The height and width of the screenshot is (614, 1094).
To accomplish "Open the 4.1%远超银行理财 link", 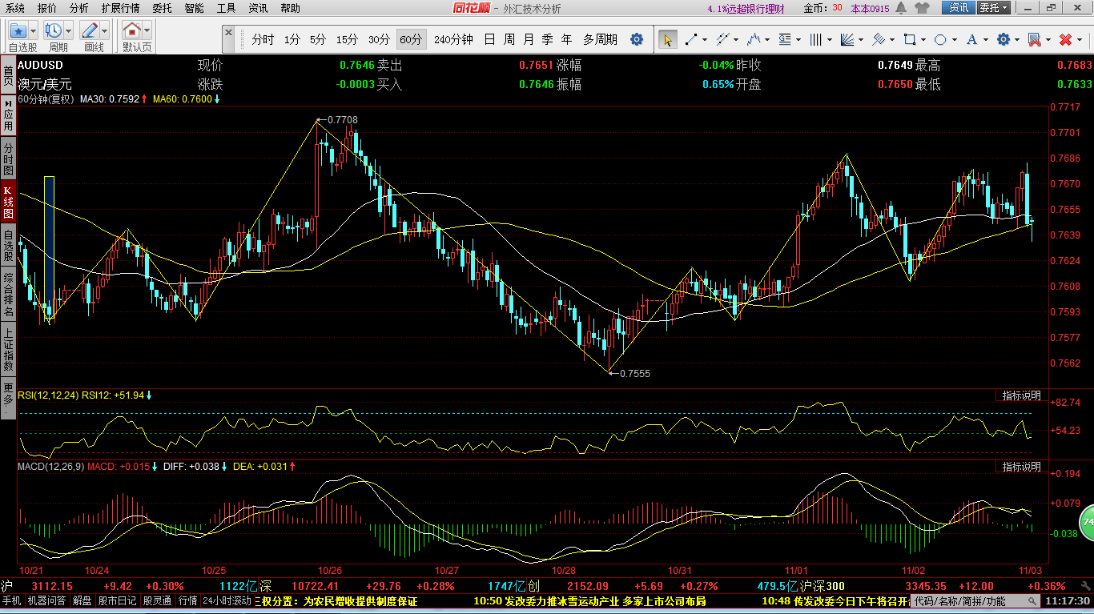I will click(744, 9).
